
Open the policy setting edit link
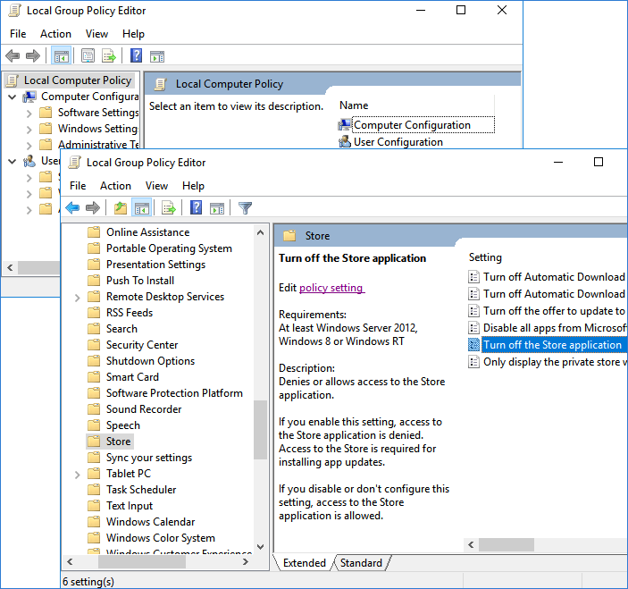pyautogui.click(x=331, y=288)
